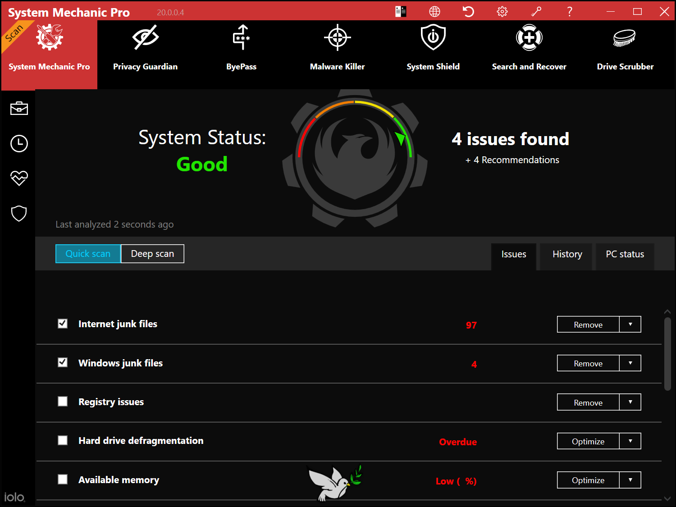Click the 'Low ( %)' memory status
Image resolution: width=676 pixels, height=507 pixels.
456,481
